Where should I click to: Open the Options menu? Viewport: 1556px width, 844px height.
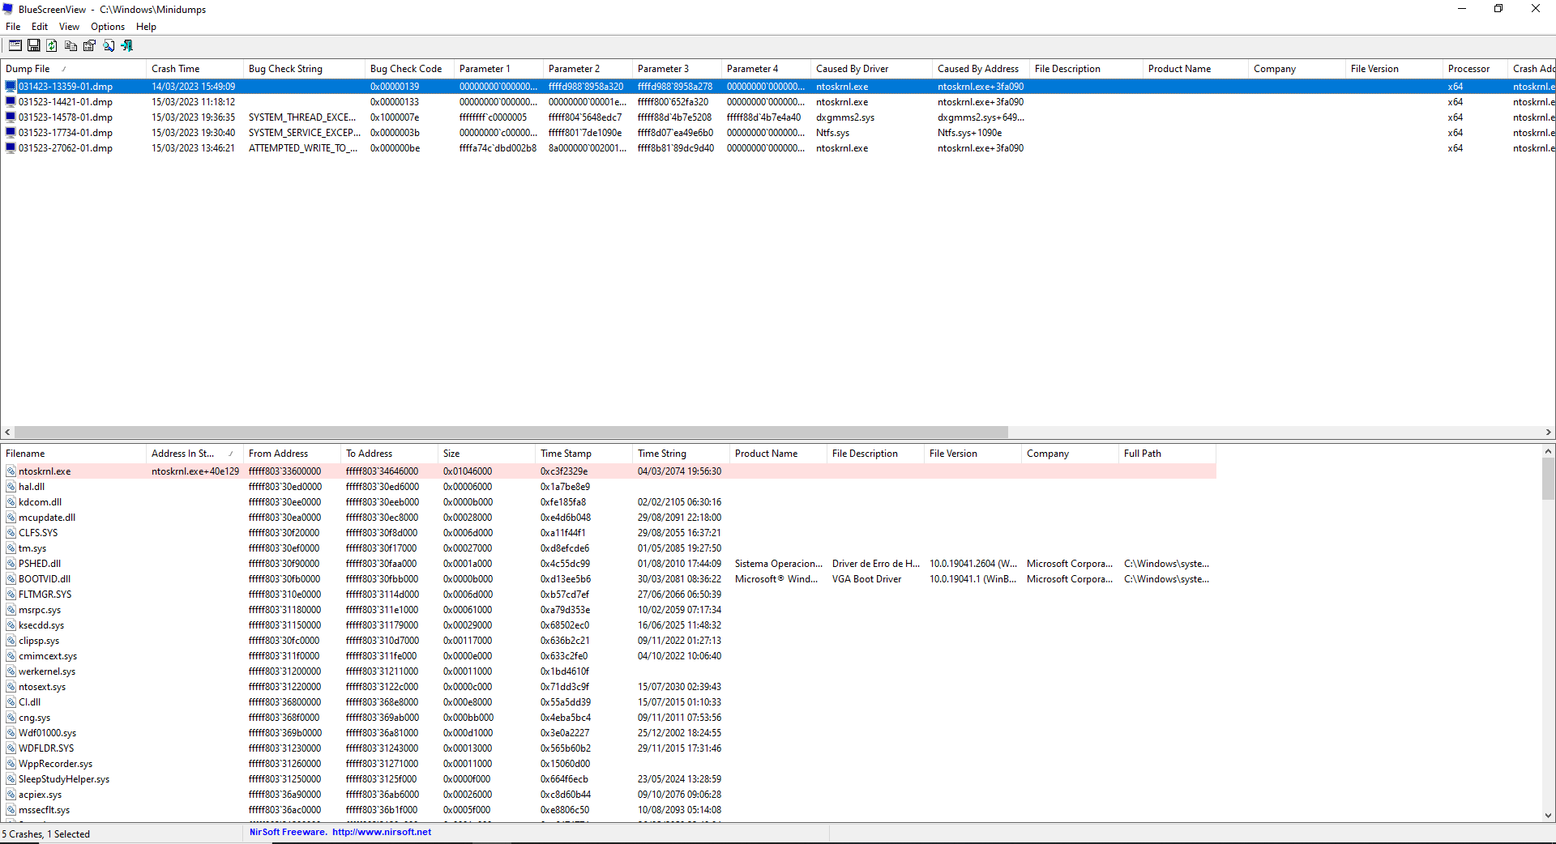click(x=108, y=27)
